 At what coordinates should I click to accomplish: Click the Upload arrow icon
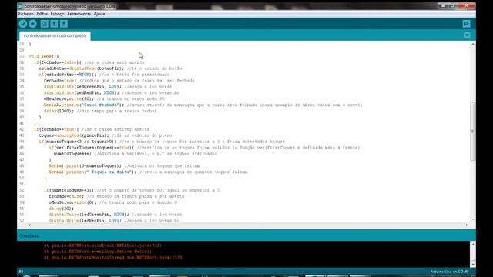[32, 24]
